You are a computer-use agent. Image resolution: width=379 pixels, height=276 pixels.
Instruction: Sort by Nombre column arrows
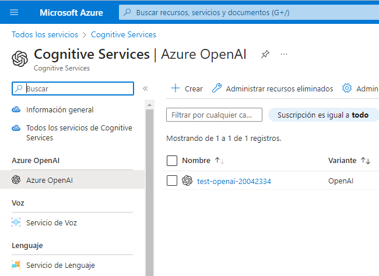pos(220,161)
